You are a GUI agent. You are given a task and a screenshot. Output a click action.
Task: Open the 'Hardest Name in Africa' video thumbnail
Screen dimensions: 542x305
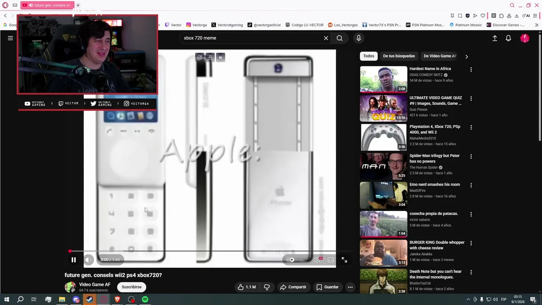[384, 79]
